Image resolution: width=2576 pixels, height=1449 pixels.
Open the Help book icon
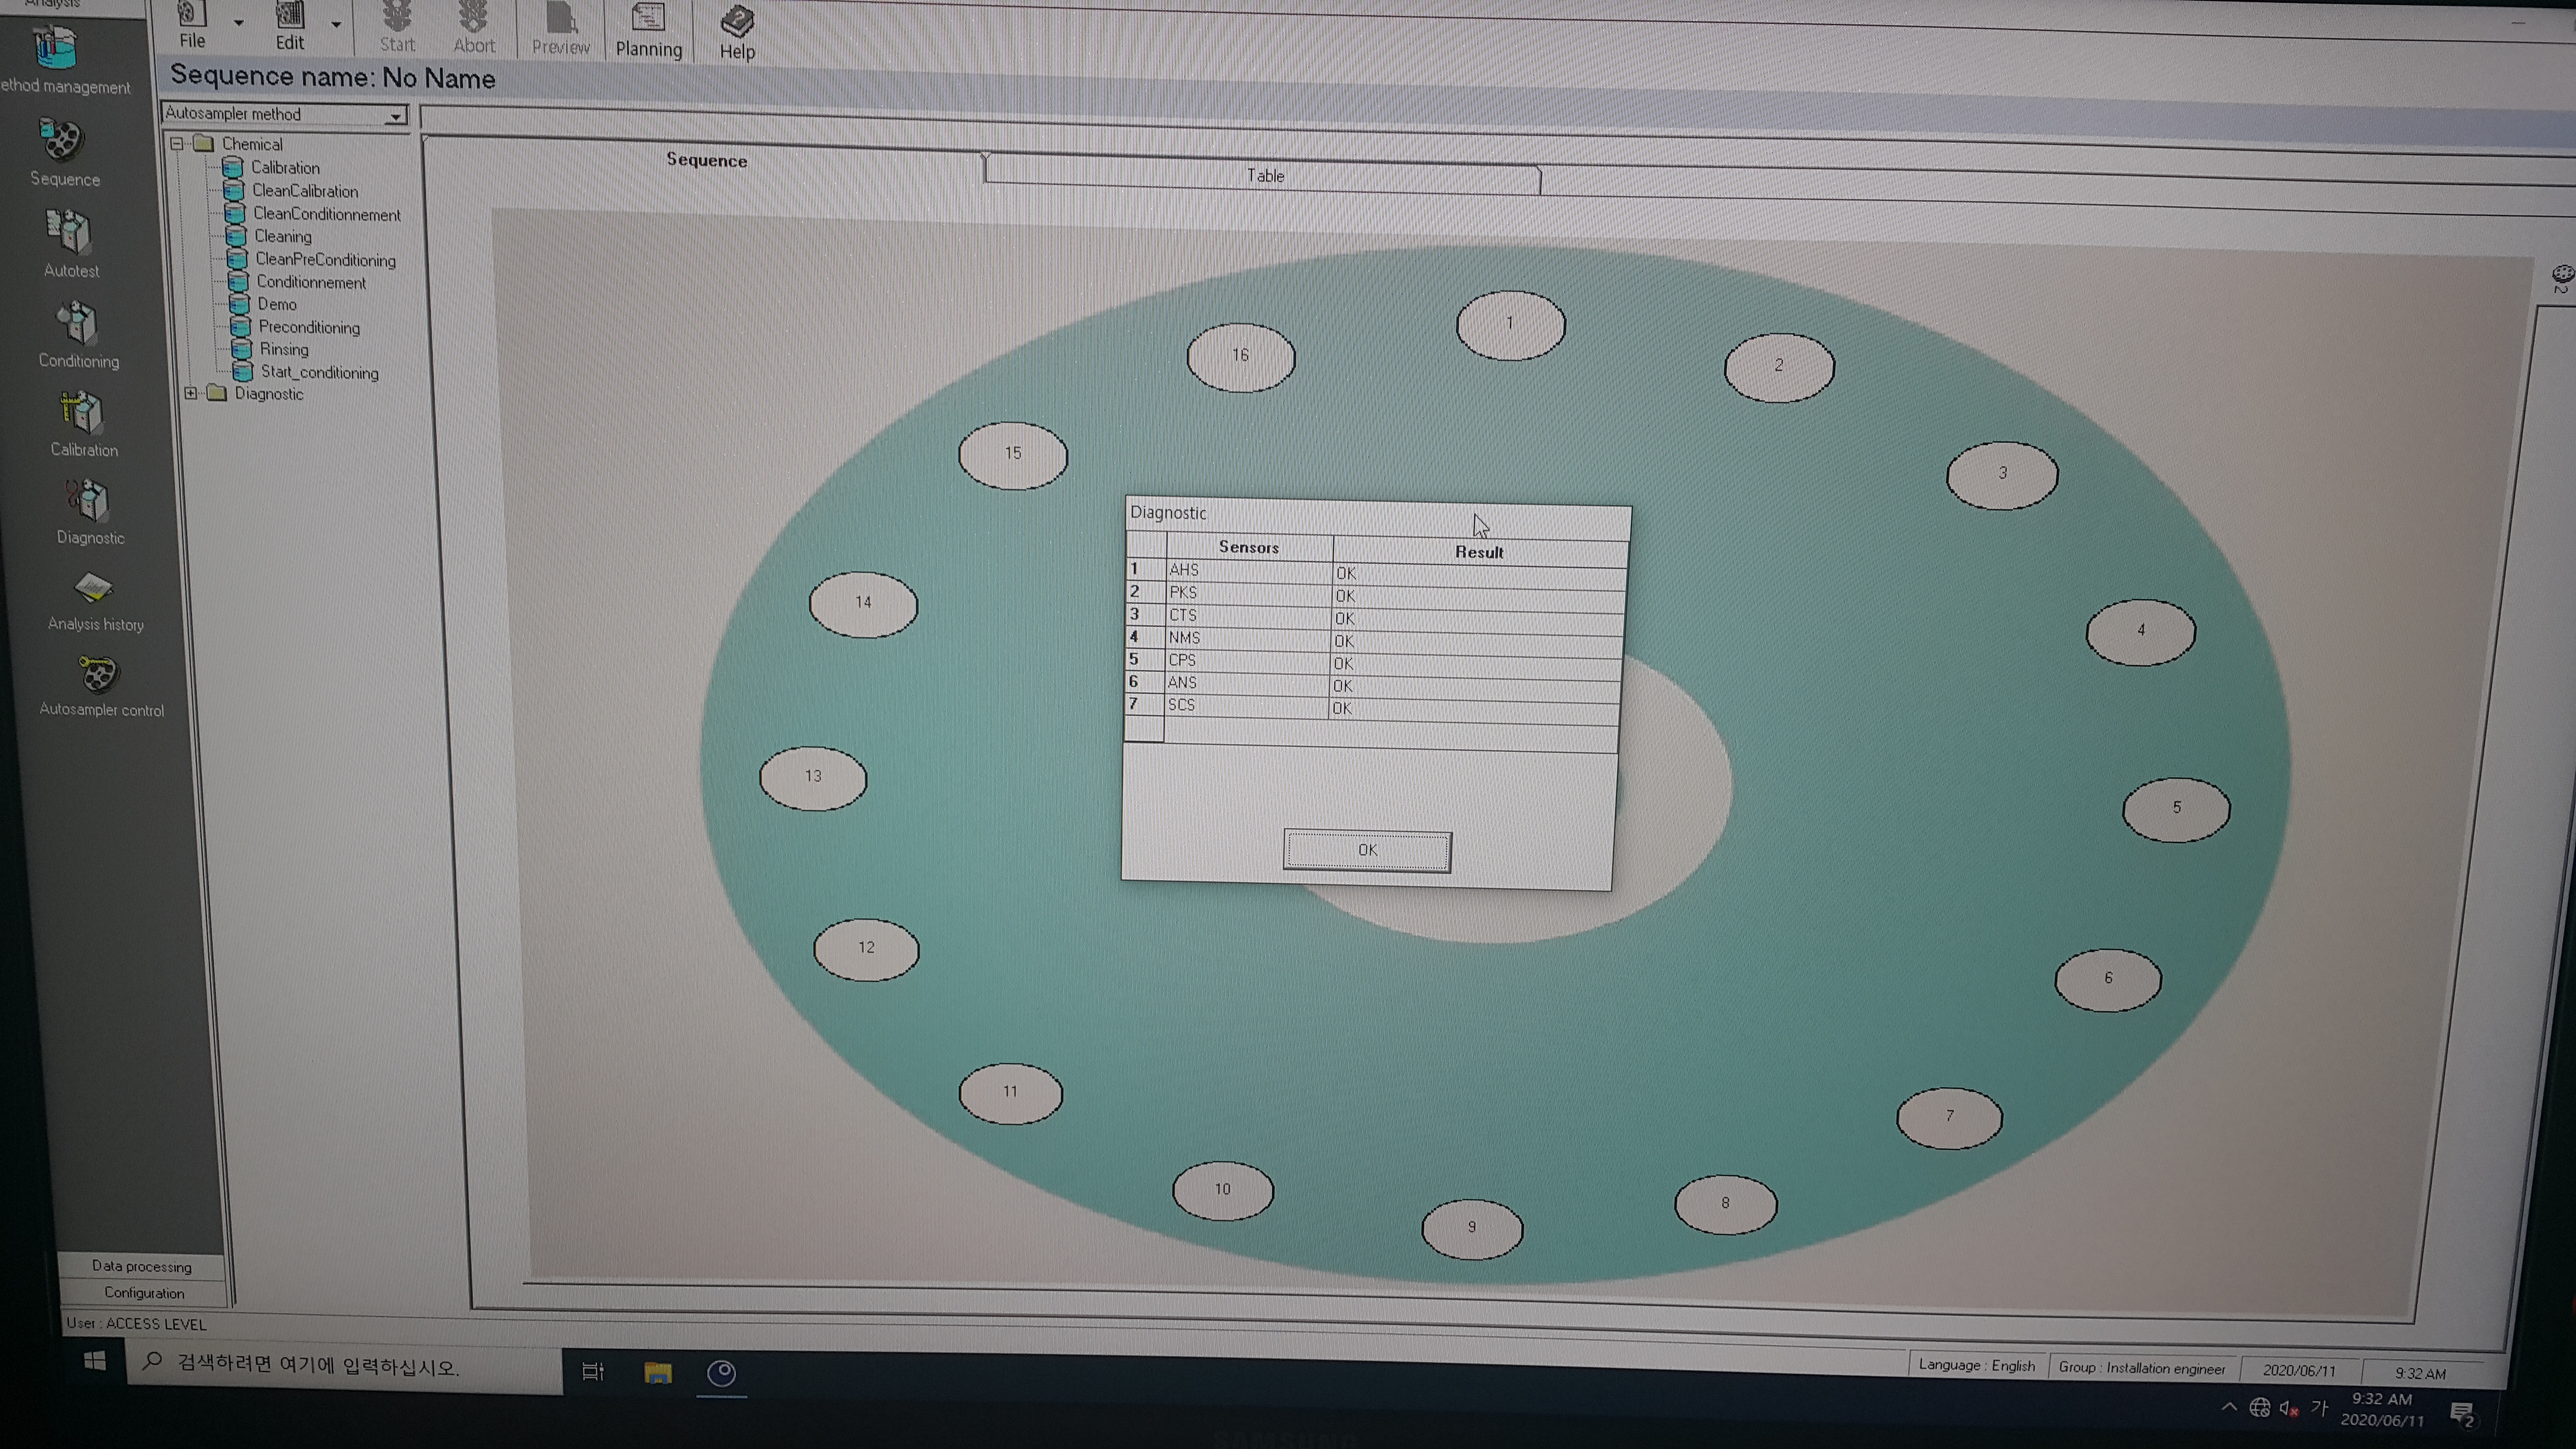point(737,21)
